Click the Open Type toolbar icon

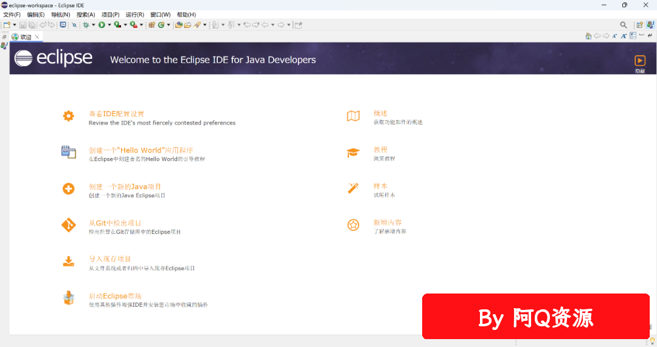tap(178, 25)
